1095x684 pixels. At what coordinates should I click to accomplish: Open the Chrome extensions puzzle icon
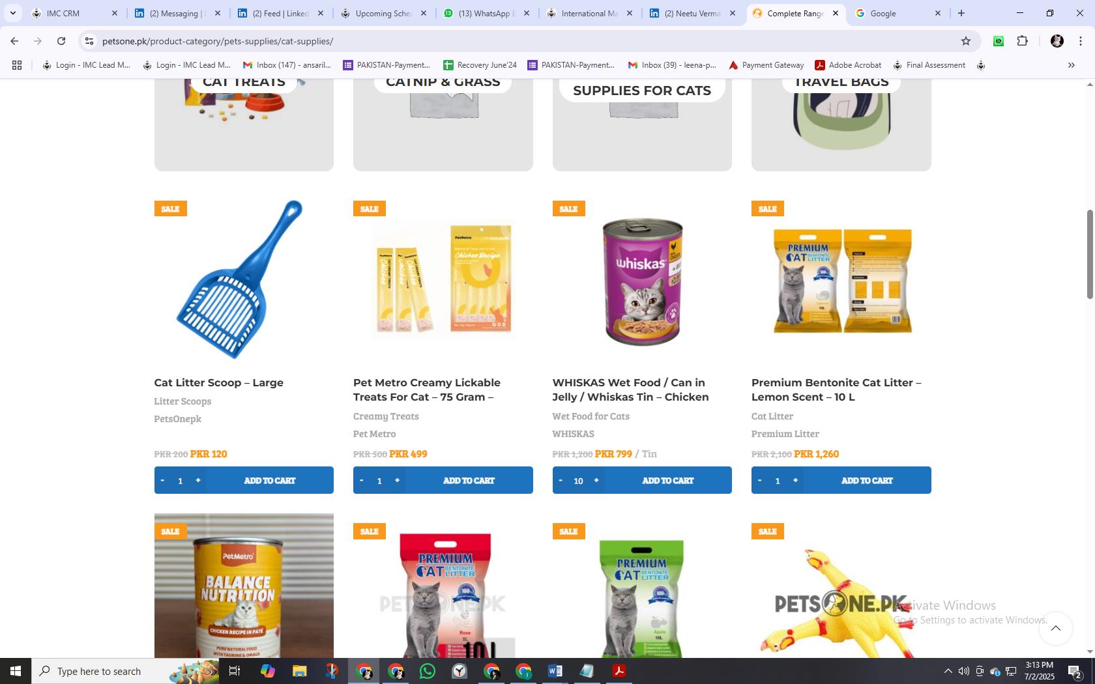click(x=1022, y=41)
